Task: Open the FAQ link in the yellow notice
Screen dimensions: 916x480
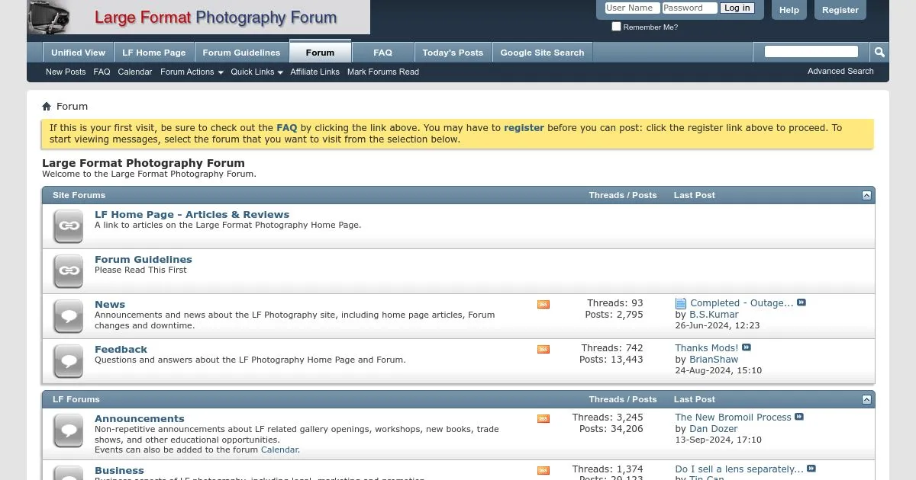Action: point(286,128)
